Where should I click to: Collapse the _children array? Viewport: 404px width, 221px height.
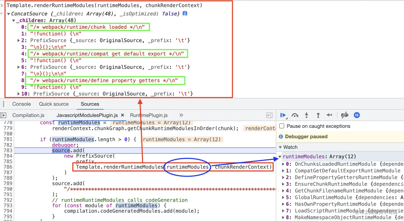pos(13,21)
